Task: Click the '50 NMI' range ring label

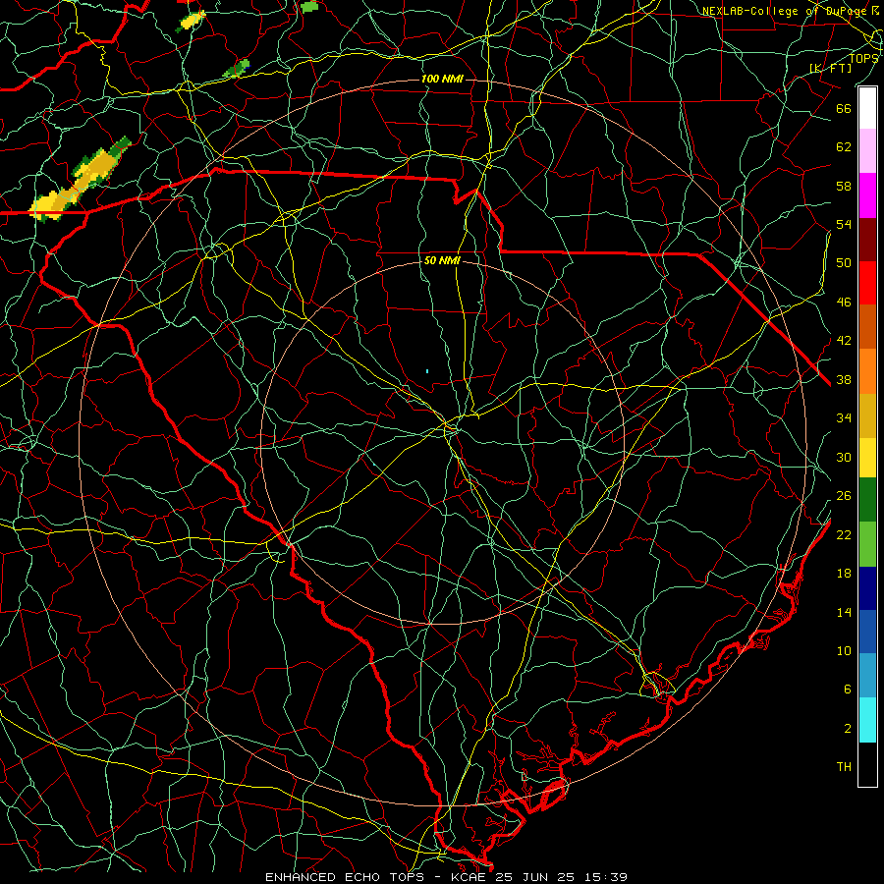Action: 442,260
